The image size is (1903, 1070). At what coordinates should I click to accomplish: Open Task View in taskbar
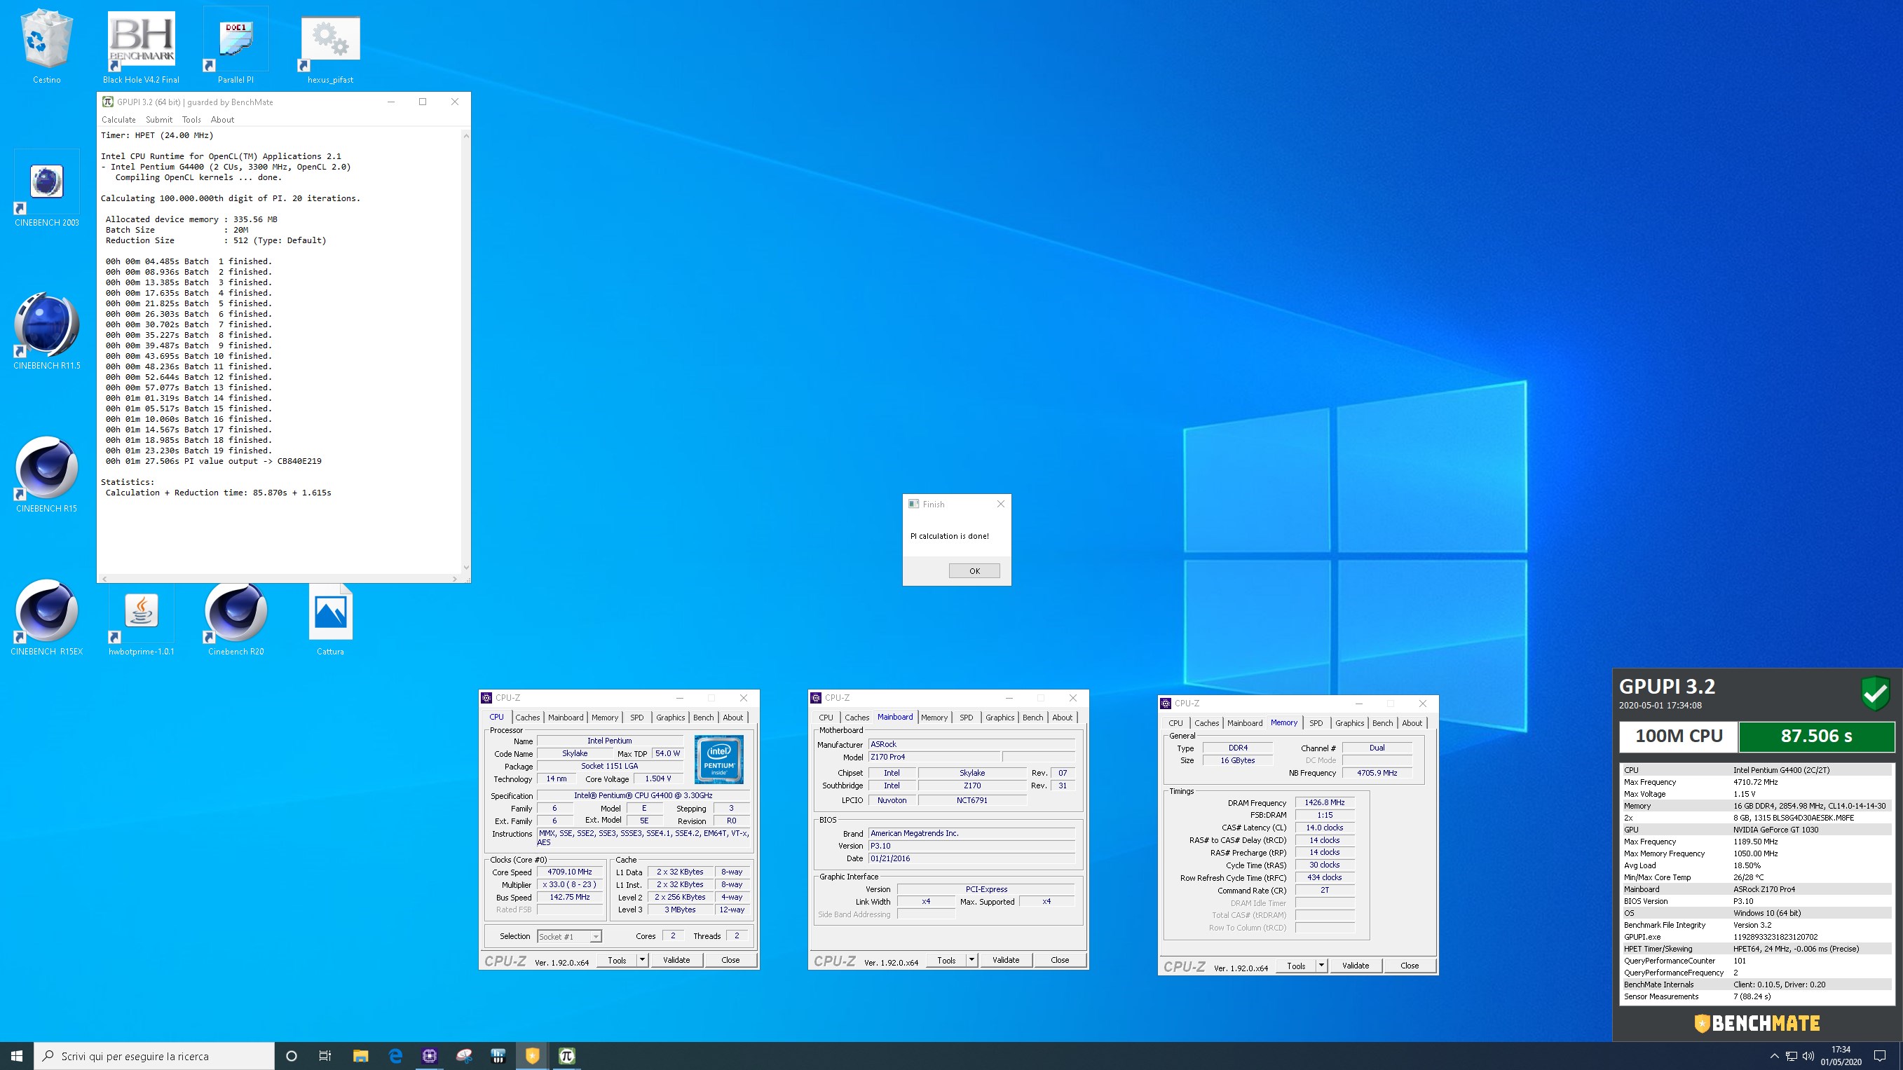pyautogui.click(x=325, y=1056)
